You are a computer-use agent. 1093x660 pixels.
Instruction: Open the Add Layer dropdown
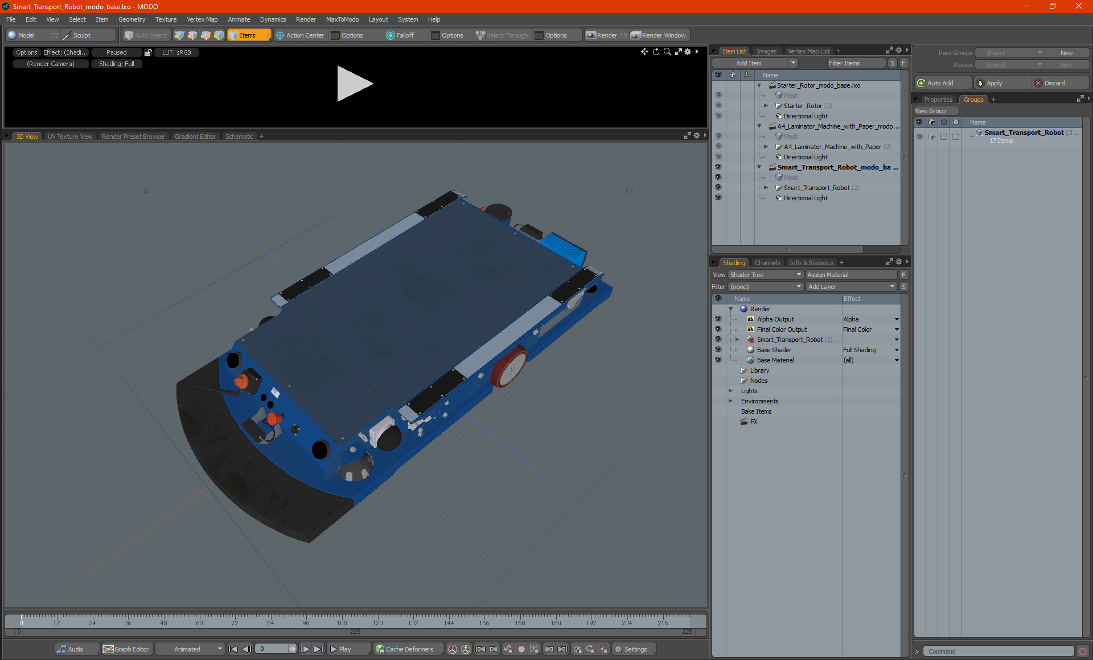[x=851, y=287]
